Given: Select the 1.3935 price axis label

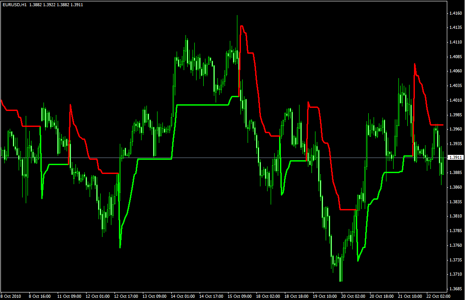Looking at the screenshot, I should pos(456,144).
